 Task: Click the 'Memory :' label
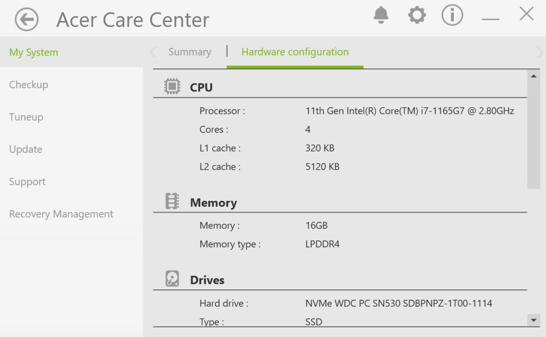(x=220, y=225)
